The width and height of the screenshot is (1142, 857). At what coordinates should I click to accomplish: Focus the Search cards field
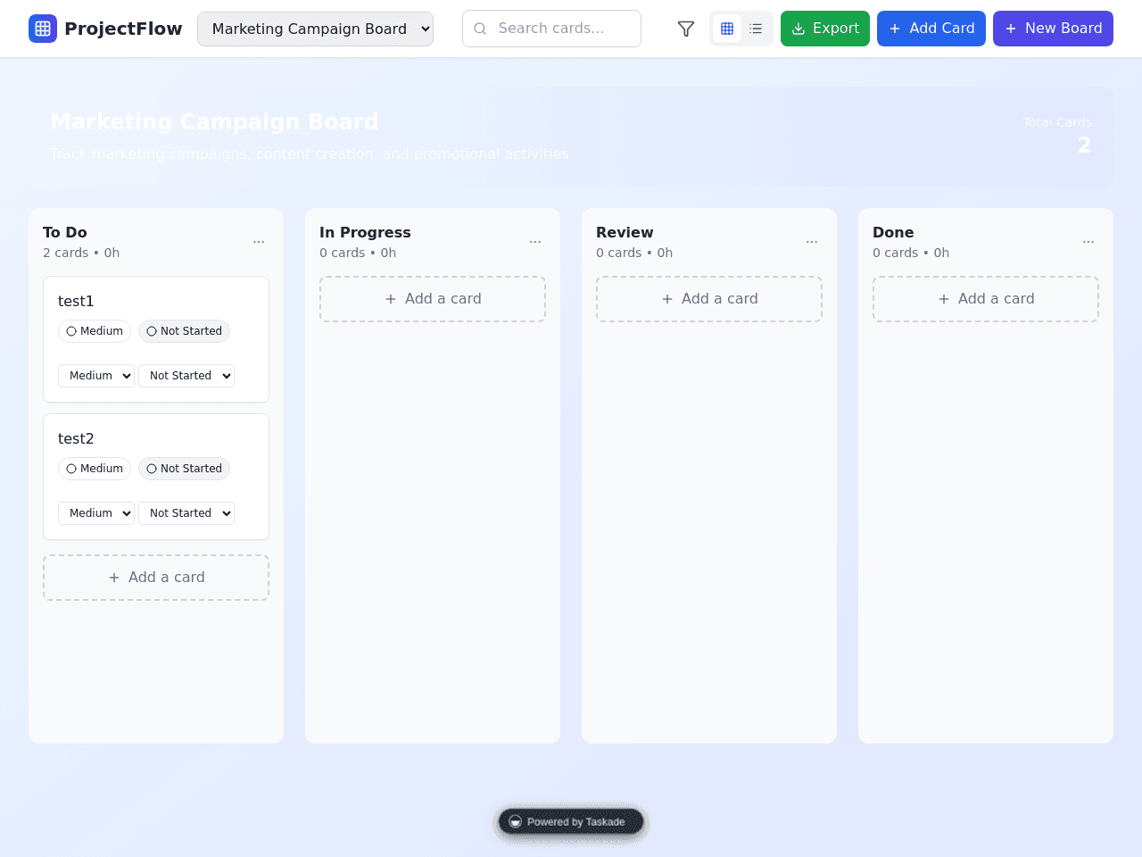point(551,29)
